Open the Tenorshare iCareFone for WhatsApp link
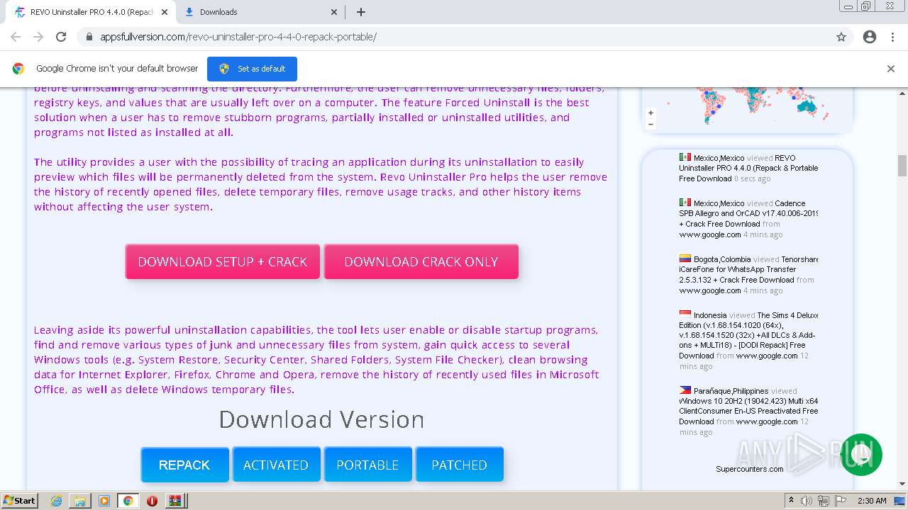Image resolution: width=908 pixels, height=510 pixels. click(748, 269)
